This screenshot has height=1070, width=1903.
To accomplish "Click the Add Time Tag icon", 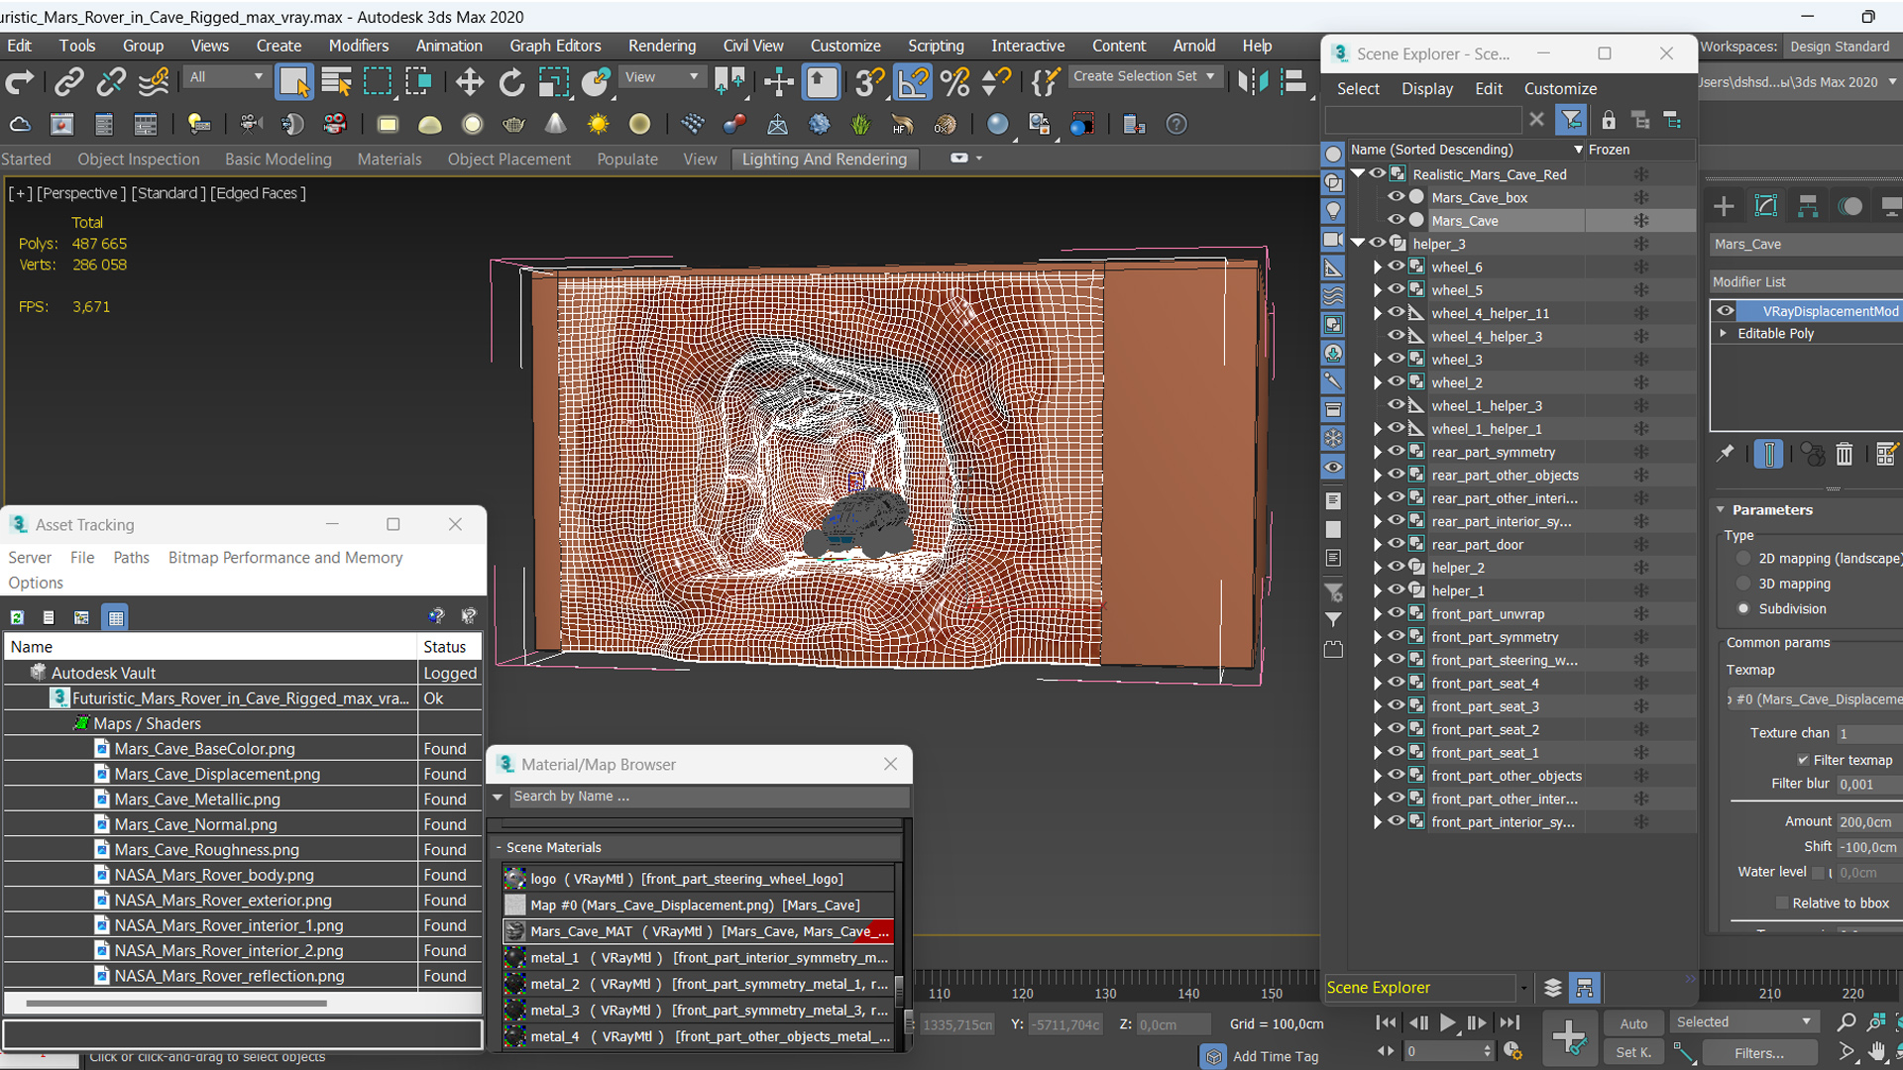I will click(1213, 1056).
